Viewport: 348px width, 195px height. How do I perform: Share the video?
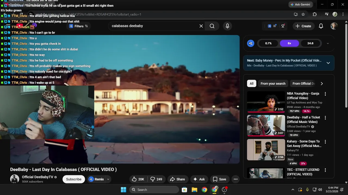(177, 179)
